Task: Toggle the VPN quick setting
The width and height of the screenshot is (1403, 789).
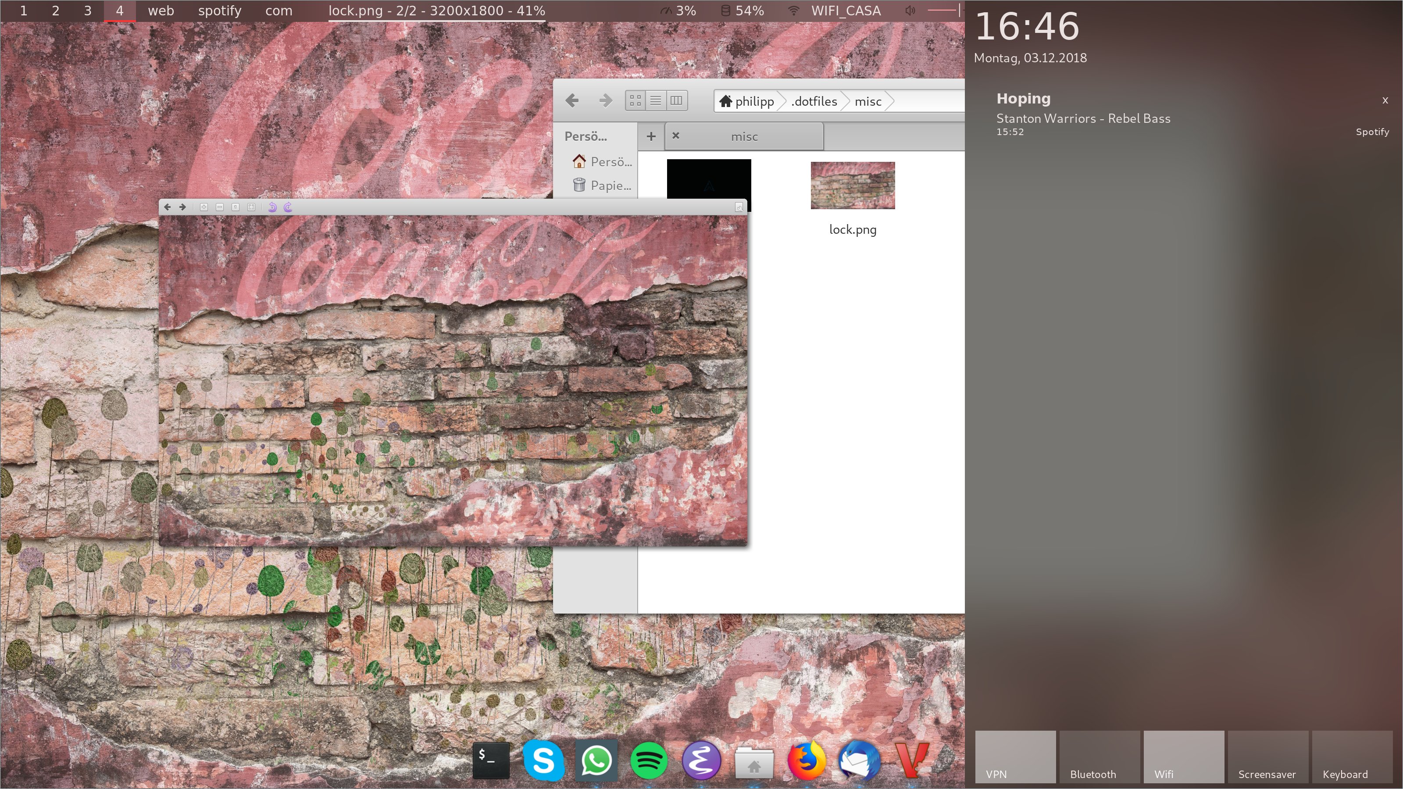Action: [1015, 757]
